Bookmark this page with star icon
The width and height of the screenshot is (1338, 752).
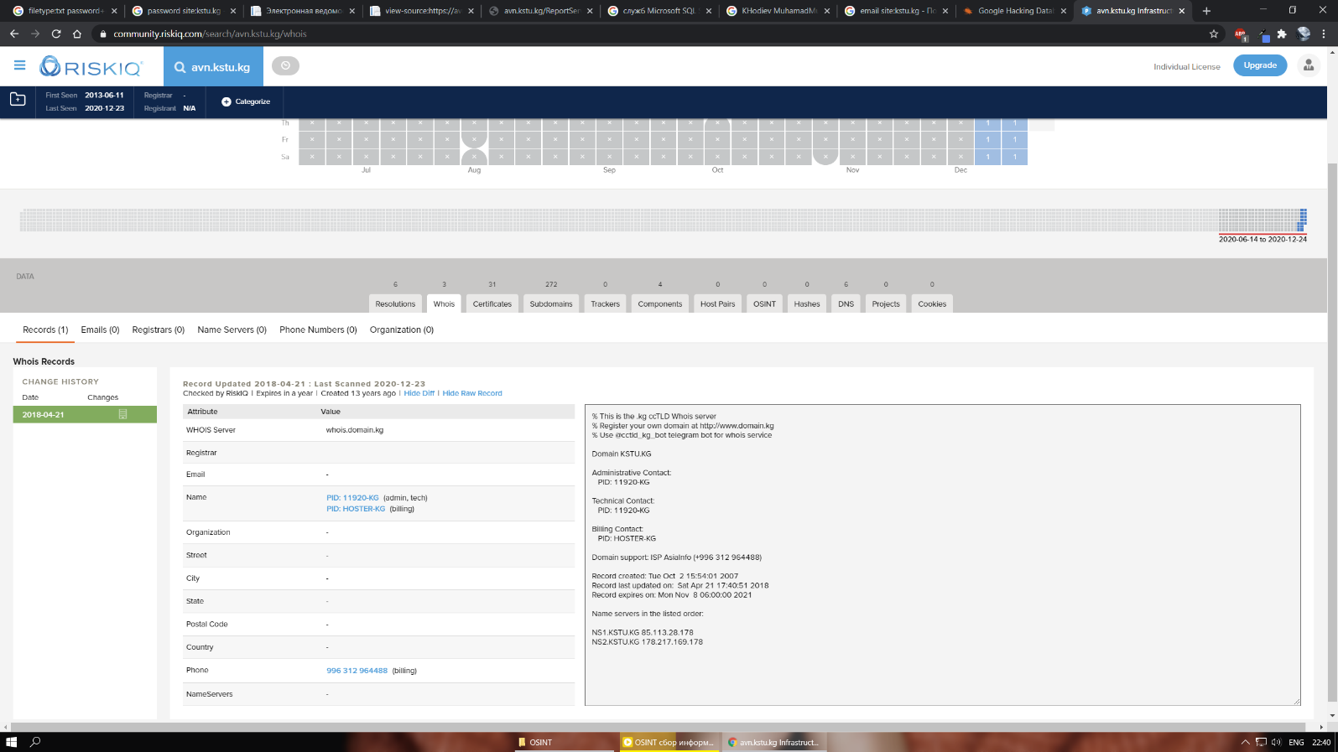[x=1213, y=34]
